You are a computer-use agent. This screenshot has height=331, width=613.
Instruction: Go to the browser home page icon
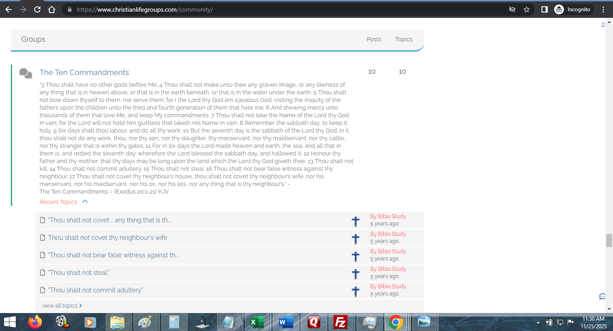point(52,9)
